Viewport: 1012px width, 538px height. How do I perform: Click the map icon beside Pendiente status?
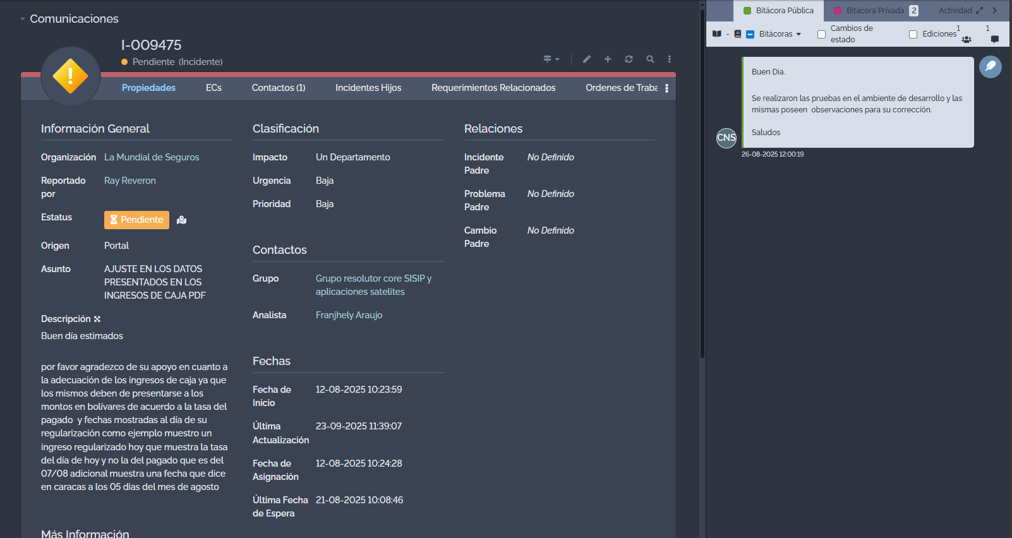[182, 220]
